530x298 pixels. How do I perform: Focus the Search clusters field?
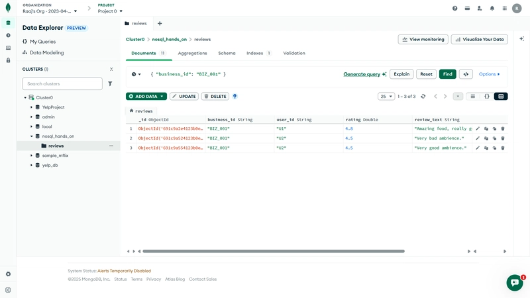(x=62, y=84)
